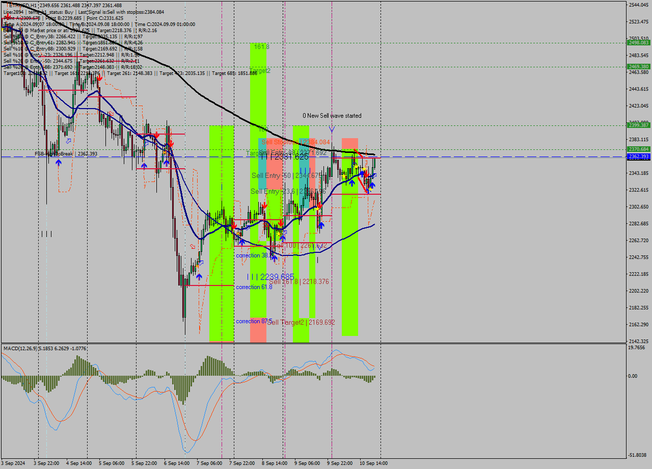Click the '6 Sep 14:00' time axis label
Image resolution: width=652 pixels, height=469 pixels.
click(177, 463)
